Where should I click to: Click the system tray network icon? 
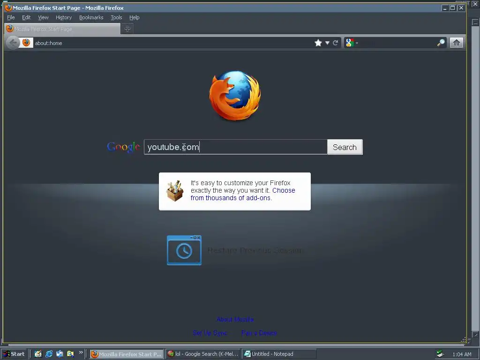pos(440,354)
